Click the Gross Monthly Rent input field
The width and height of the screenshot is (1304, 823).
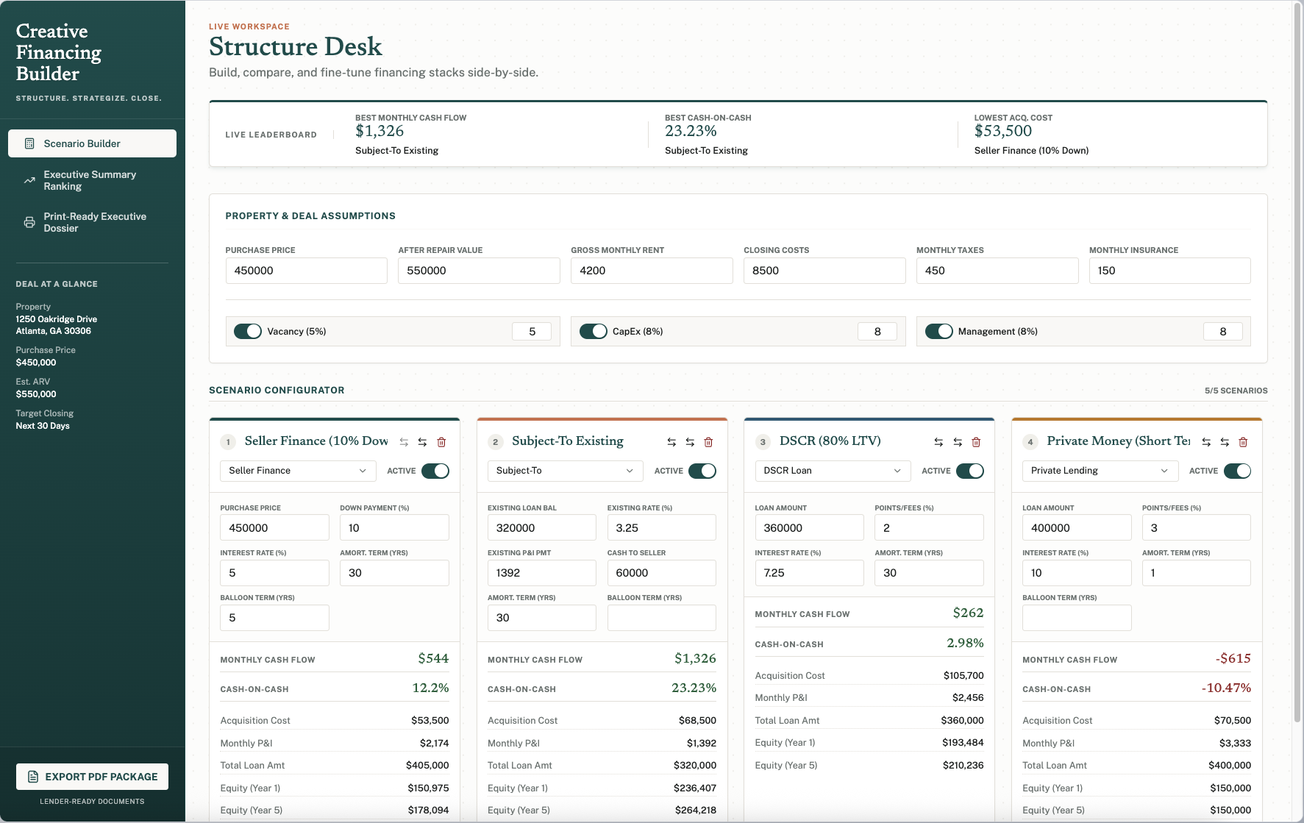652,271
